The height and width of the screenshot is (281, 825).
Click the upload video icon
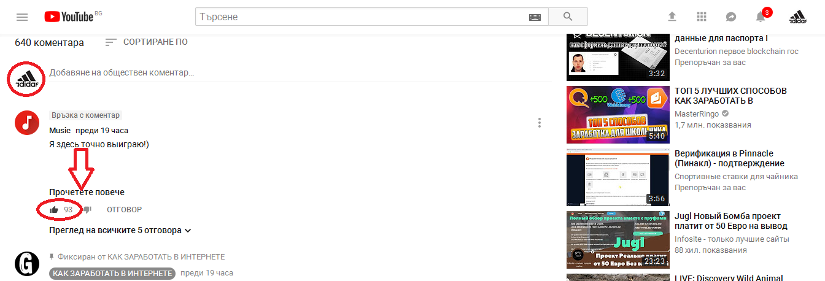point(672,17)
